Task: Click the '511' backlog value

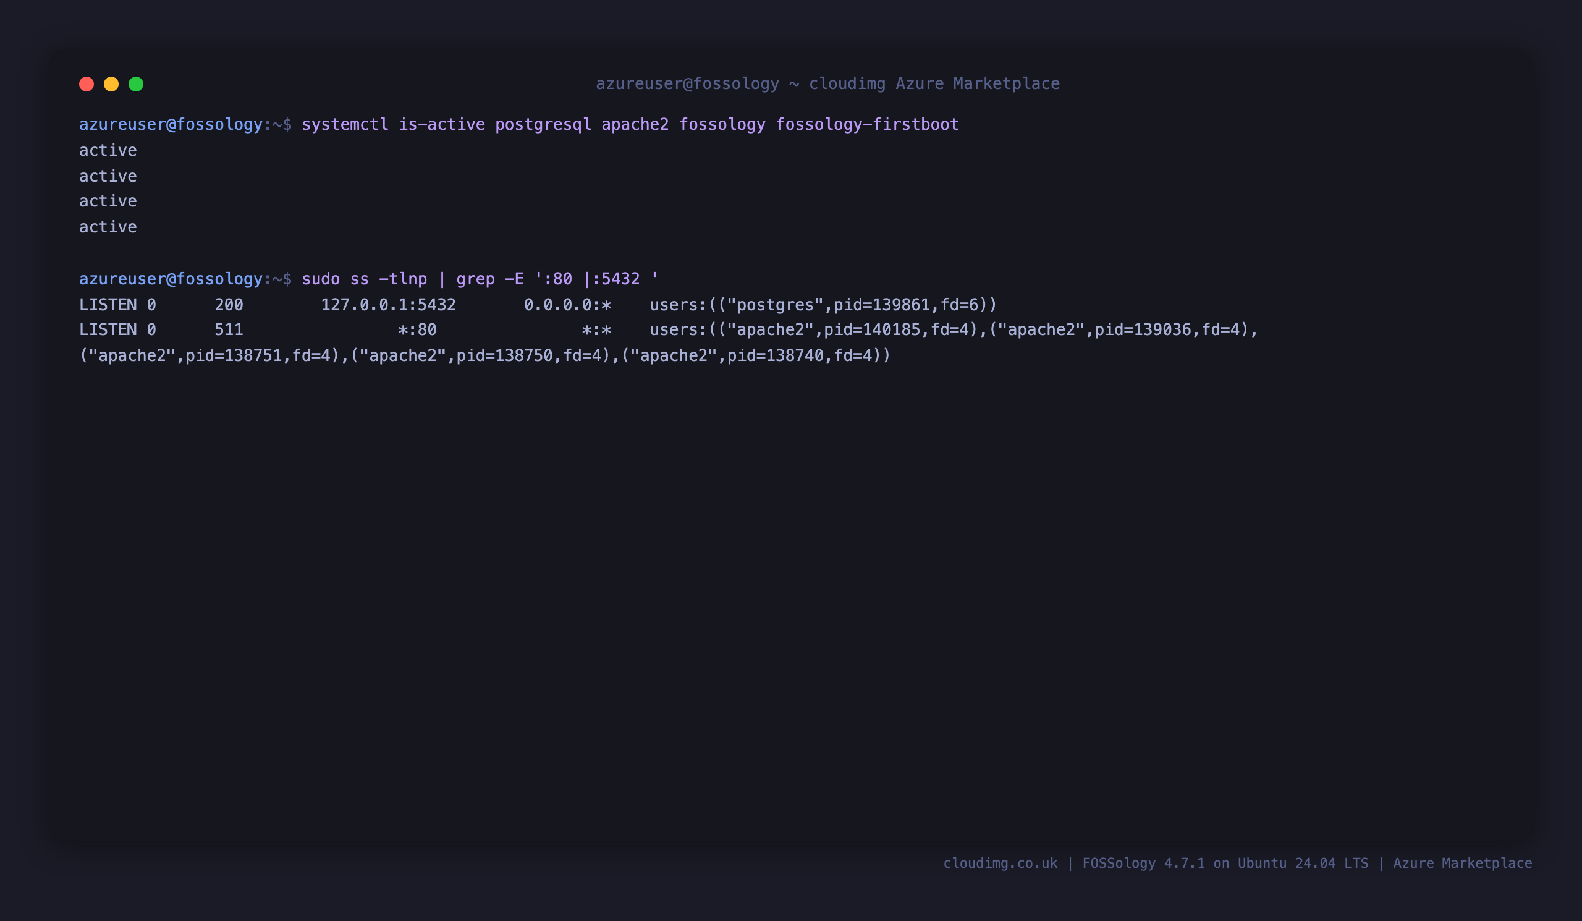Action: point(229,329)
